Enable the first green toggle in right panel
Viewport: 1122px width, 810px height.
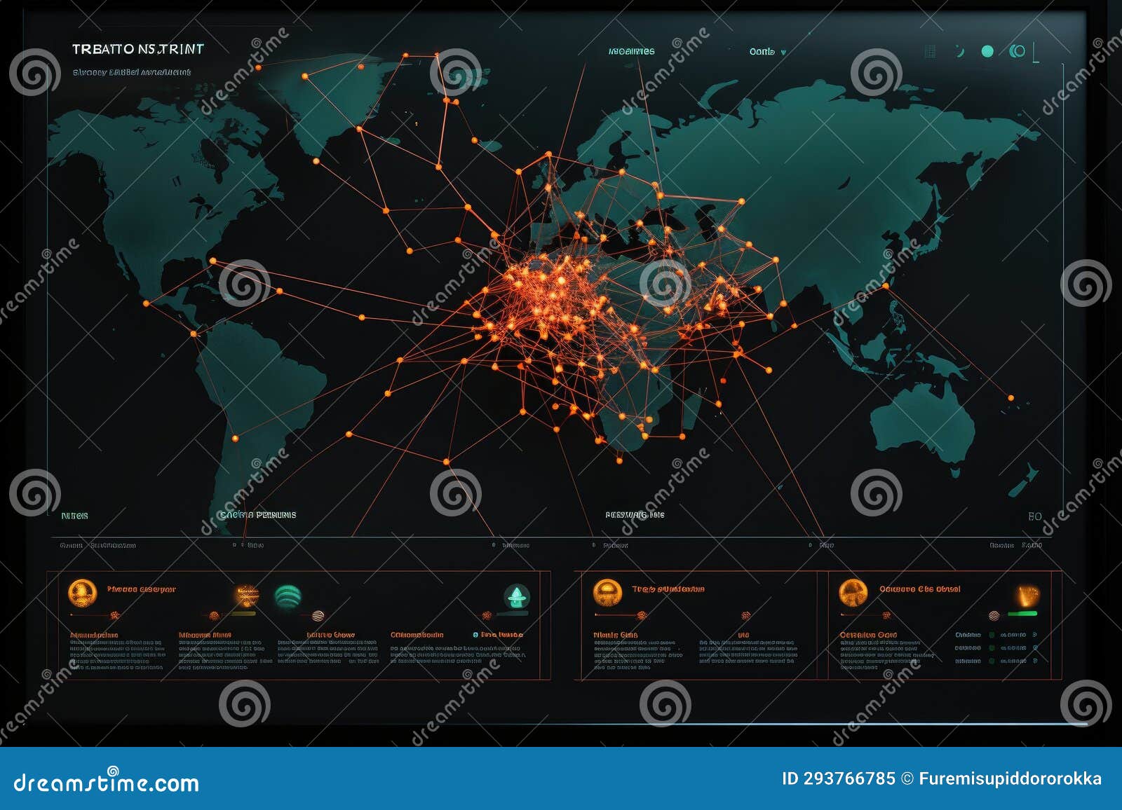point(992,635)
